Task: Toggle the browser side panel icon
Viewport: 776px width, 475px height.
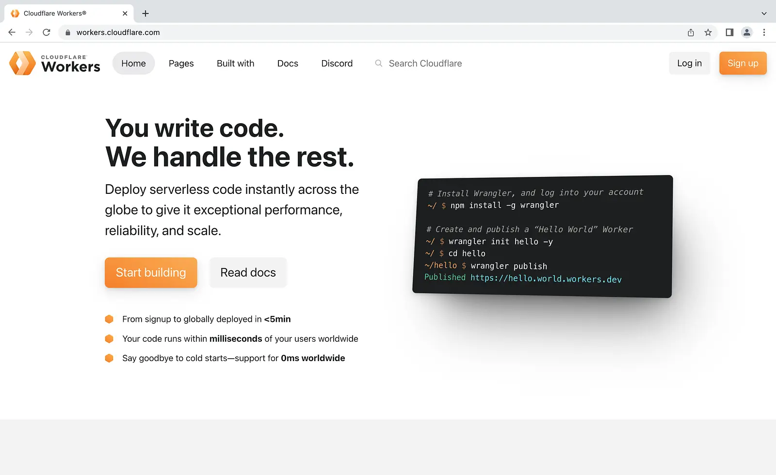Action: [729, 32]
